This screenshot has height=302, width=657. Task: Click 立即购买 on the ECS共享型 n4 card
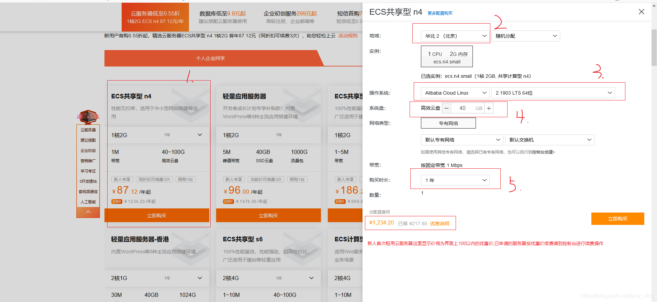coord(157,216)
